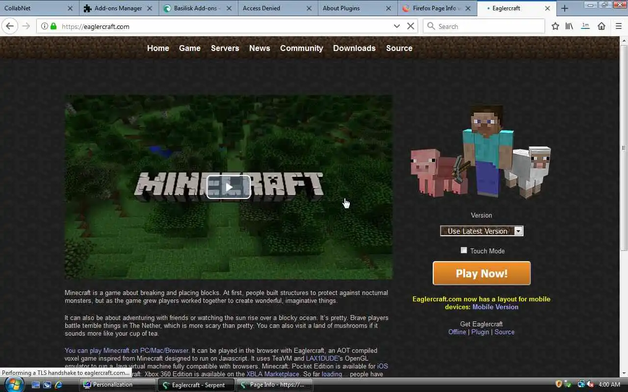The image size is (628, 392).
Task: Click the Steve with pig and sheep image
Action: click(481, 152)
